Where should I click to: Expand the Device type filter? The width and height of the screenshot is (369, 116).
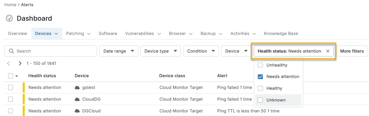pos(160,51)
